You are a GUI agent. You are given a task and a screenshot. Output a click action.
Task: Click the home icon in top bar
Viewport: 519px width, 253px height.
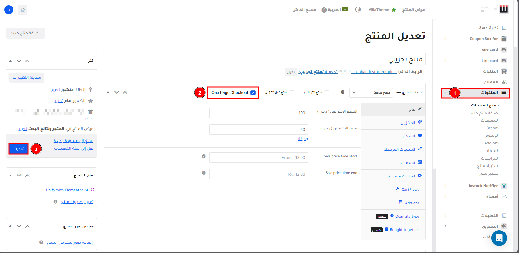pyautogui.click(x=23, y=10)
